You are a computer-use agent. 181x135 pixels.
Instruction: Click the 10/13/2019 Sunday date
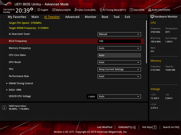click(9, 11)
